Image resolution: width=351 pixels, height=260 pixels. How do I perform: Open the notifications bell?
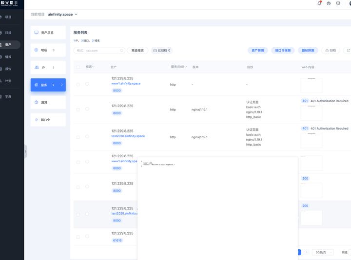319,3
